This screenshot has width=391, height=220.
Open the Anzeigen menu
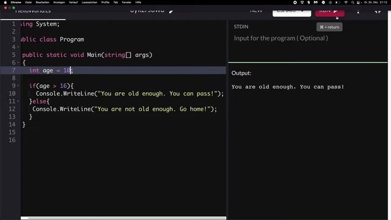coord(59,2)
